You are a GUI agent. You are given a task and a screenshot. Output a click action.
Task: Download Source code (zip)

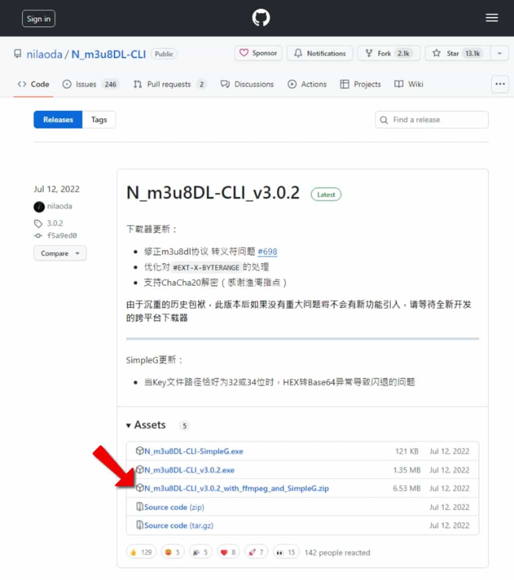(174, 507)
